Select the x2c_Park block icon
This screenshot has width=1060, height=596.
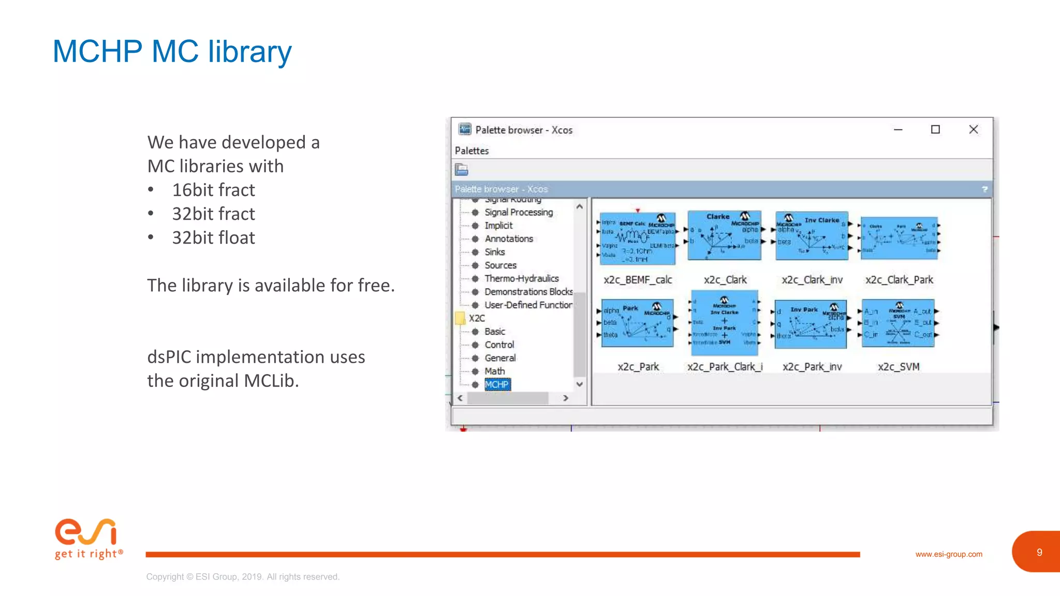(638, 323)
